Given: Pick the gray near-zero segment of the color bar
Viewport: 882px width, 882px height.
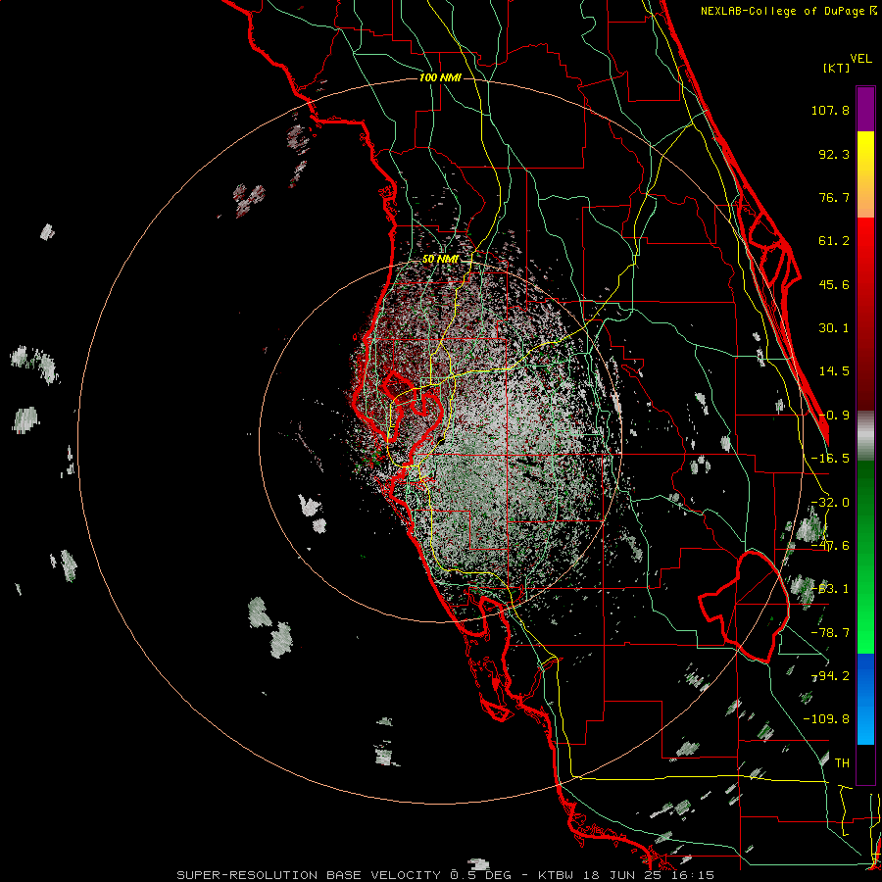Looking at the screenshot, I should click(x=865, y=436).
